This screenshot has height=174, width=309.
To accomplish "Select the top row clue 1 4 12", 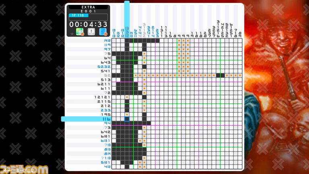I will click(107, 40).
